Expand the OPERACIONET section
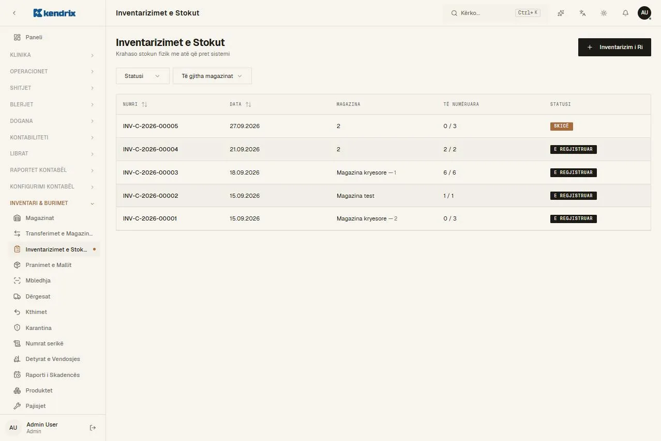Screen dimensions: 661x441 click(53, 71)
